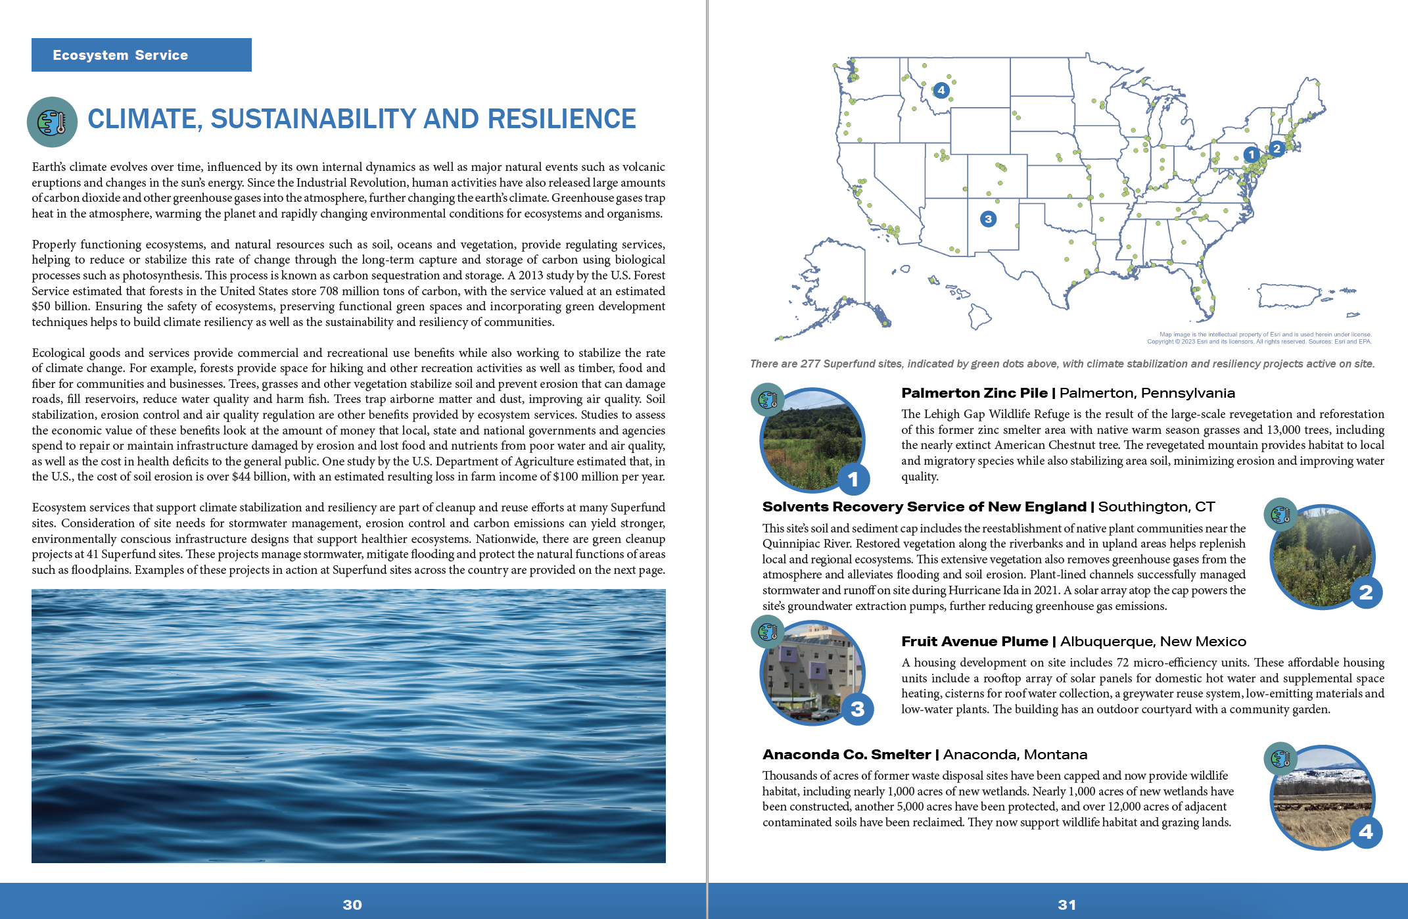The width and height of the screenshot is (1408, 919).
Task: Click map marker number 1 in Pennsylvania
Action: 1251,154
